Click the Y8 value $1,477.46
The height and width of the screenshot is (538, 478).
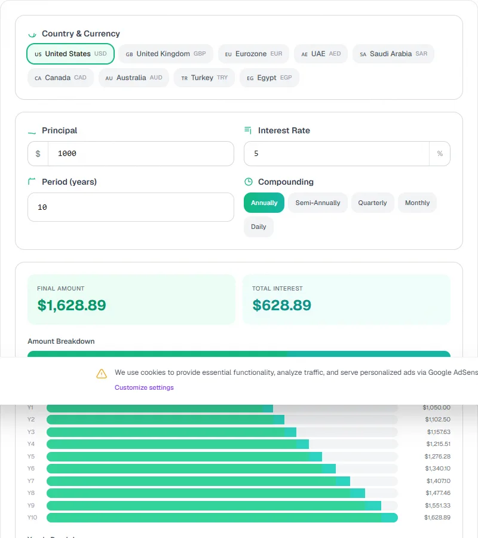tap(438, 493)
